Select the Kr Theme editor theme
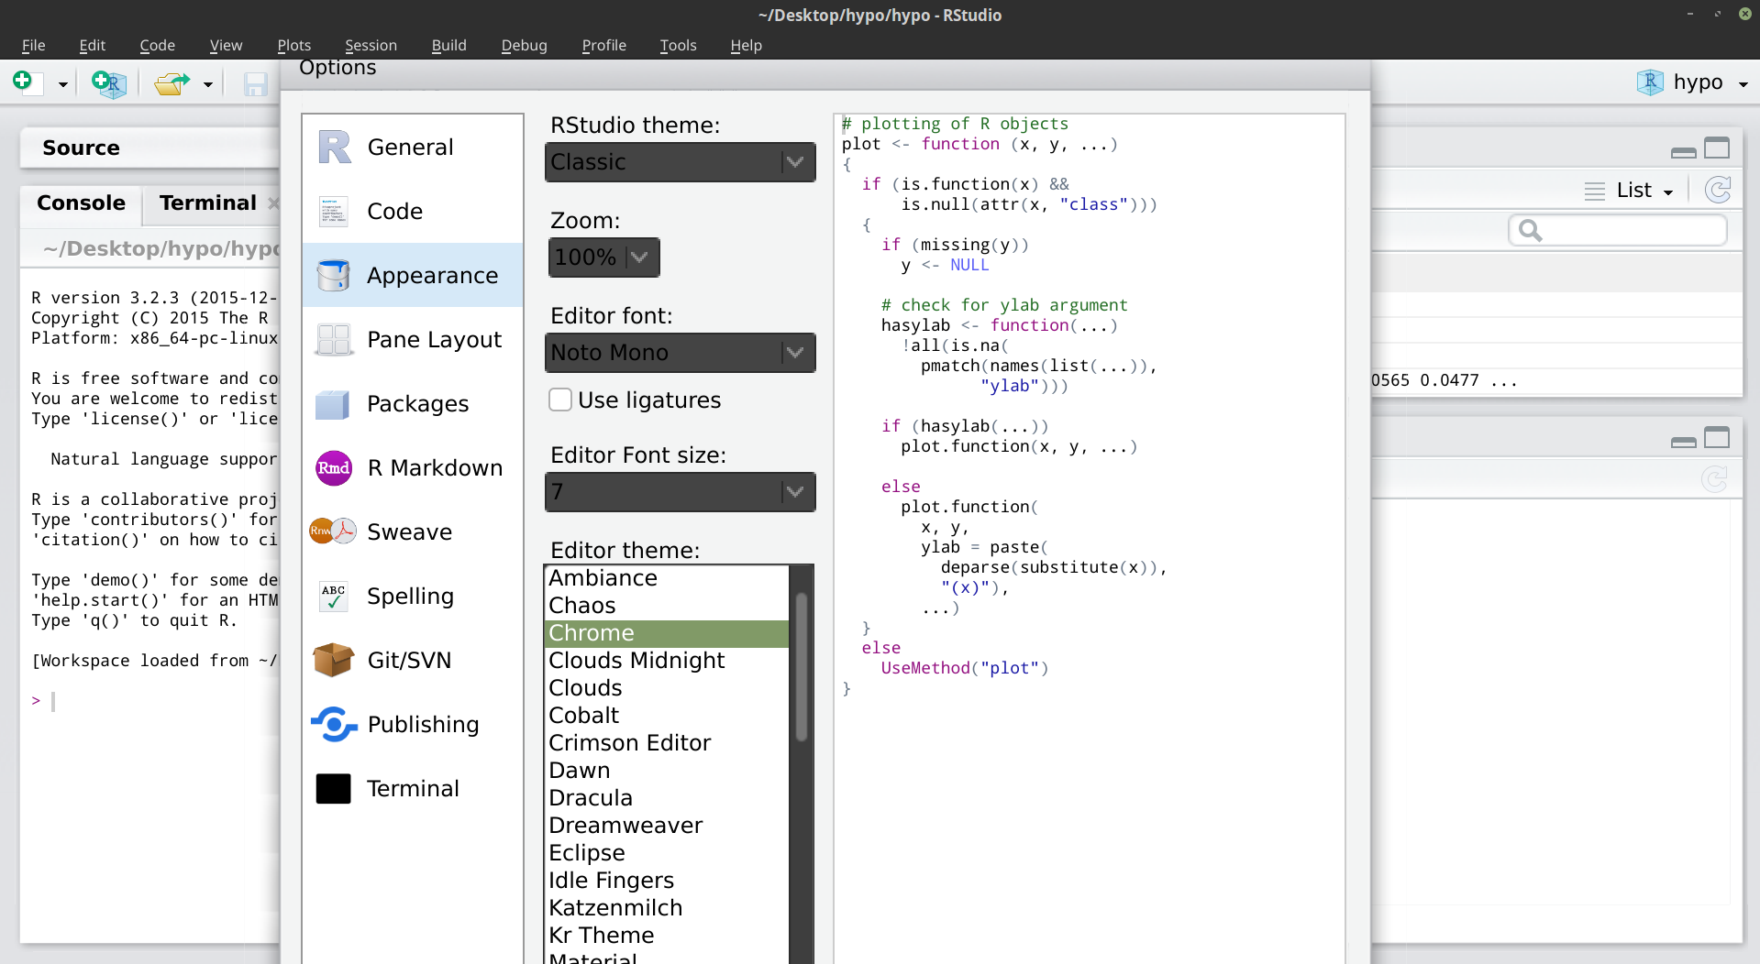This screenshot has height=964, width=1760. [x=667, y=936]
